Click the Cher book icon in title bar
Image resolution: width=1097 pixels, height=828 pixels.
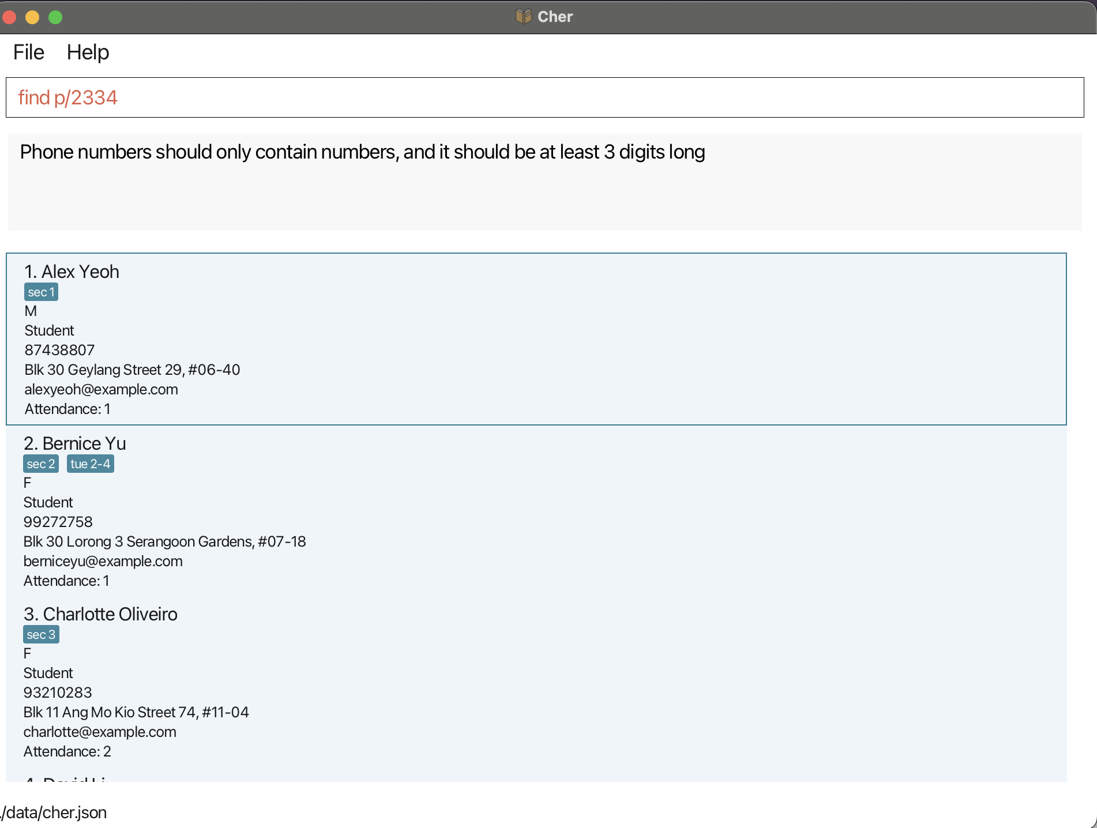pos(523,16)
